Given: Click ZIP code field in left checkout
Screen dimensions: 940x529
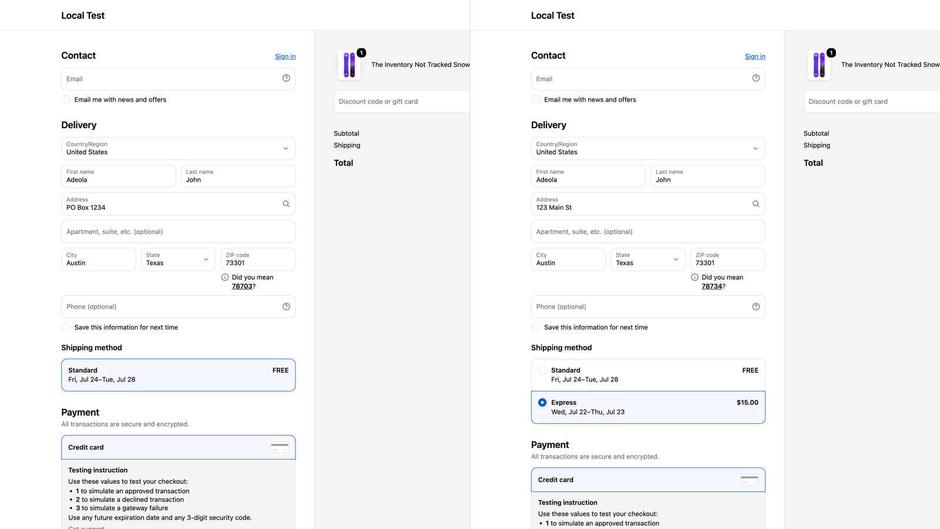Looking at the screenshot, I should point(258,259).
